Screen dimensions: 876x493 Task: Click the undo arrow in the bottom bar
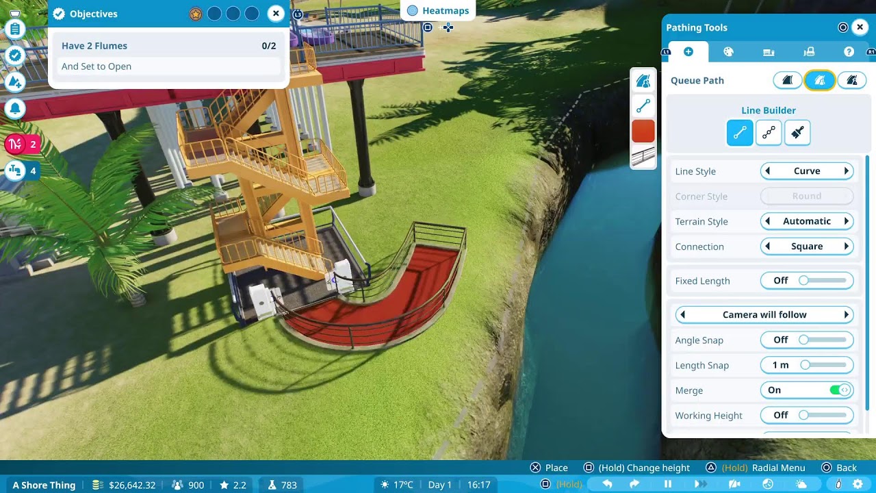(607, 484)
